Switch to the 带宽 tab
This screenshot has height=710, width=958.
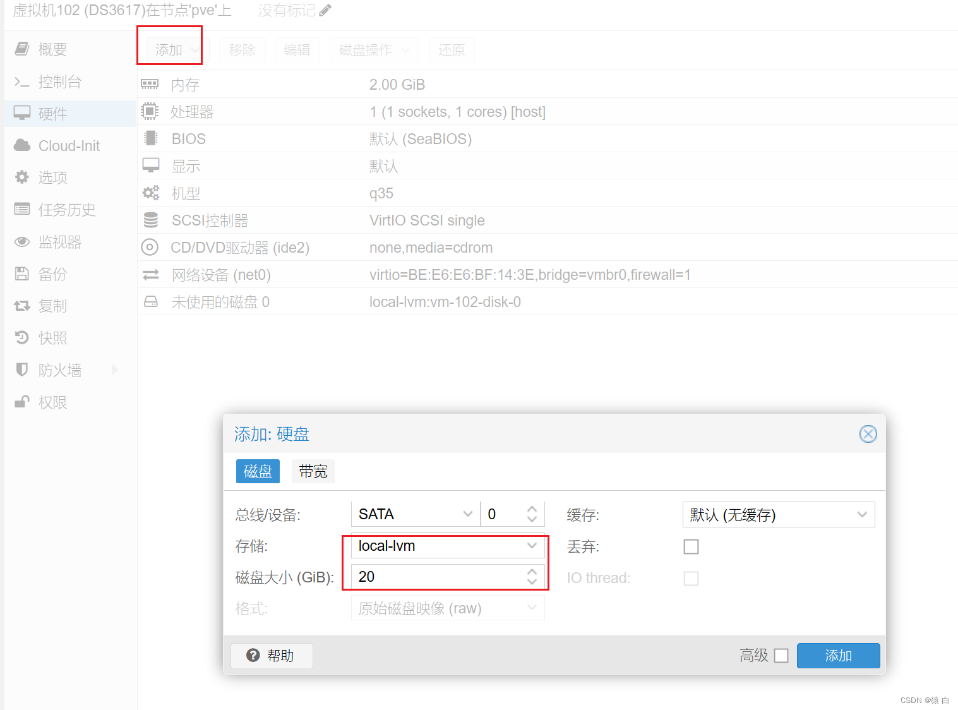coord(313,471)
